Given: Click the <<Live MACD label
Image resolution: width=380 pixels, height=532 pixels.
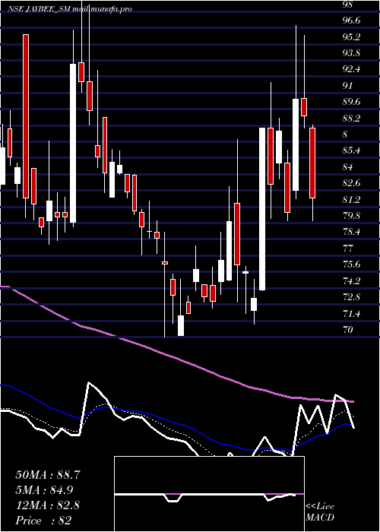Looking at the screenshot, I should pyautogui.click(x=320, y=512).
